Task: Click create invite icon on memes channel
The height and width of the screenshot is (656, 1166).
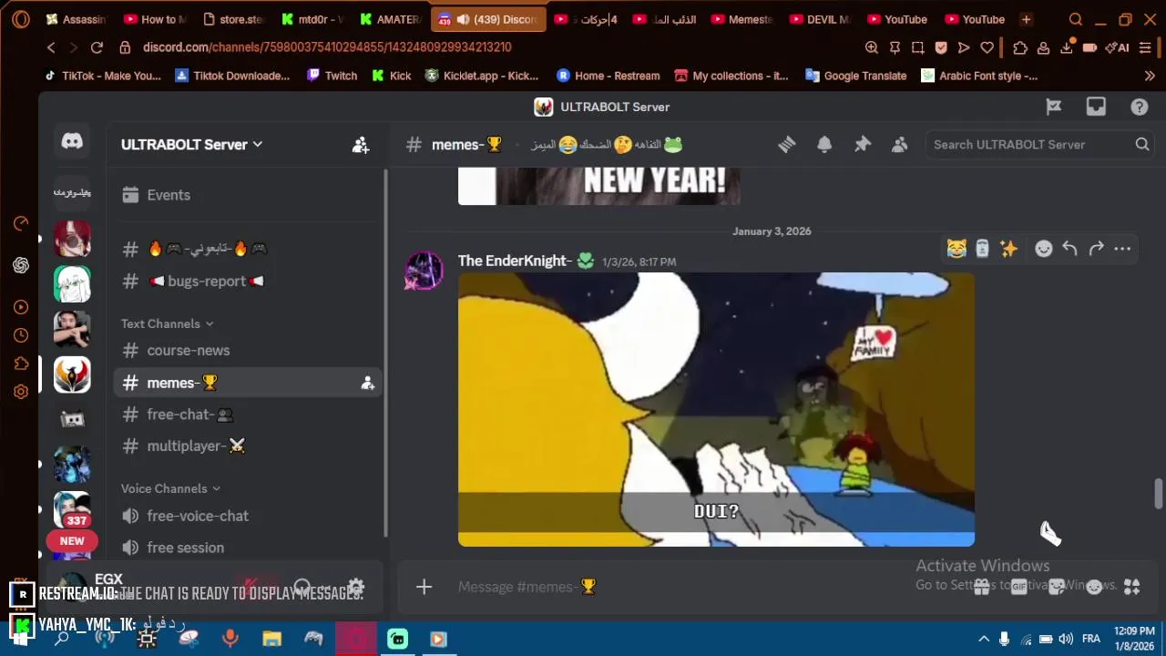Action: tap(367, 384)
